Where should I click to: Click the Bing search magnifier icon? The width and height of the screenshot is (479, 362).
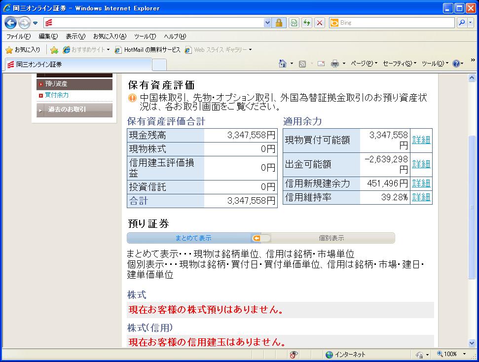coord(462,23)
